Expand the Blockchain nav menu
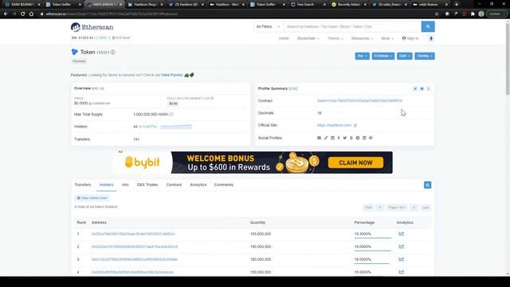Image resolution: width=510 pixels, height=287 pixels. (x=308, y=38)
